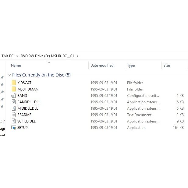Collapse the Files Currently on the Disc group
Image resolution: width=188 pixels, height=188 pixels.
pos(9,75)
